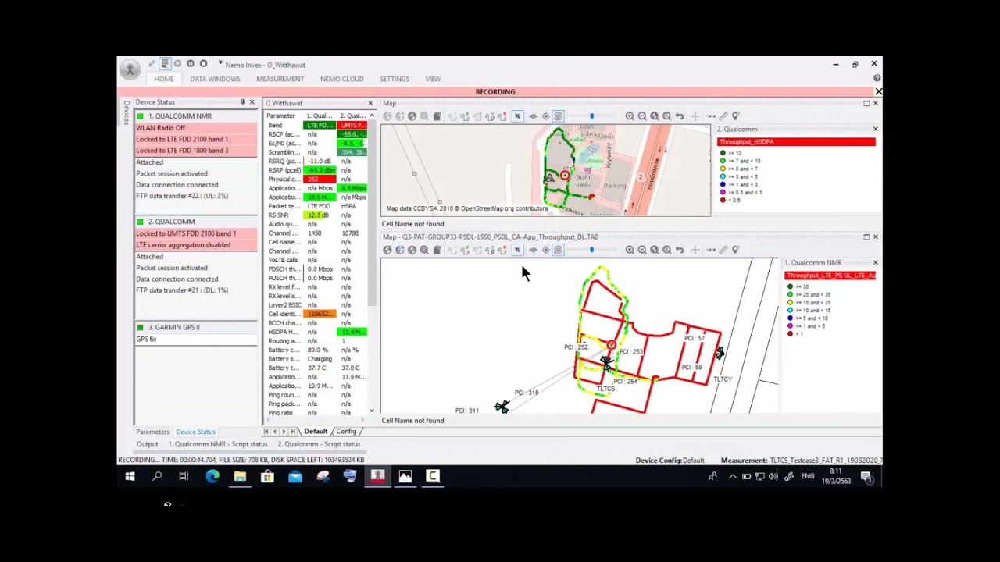Click the scroll-down arrow of the parameter table
Image resolution: width=1000 pixels, height=562 pixels.
371,410
